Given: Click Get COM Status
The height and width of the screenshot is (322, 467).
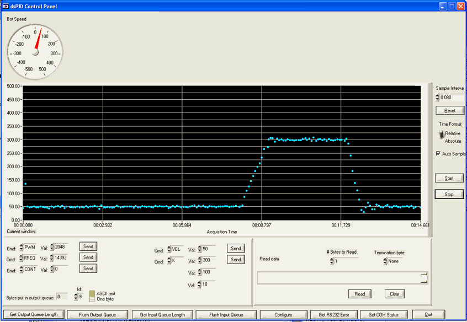Looking at the screenshot, I should [384, 314].
